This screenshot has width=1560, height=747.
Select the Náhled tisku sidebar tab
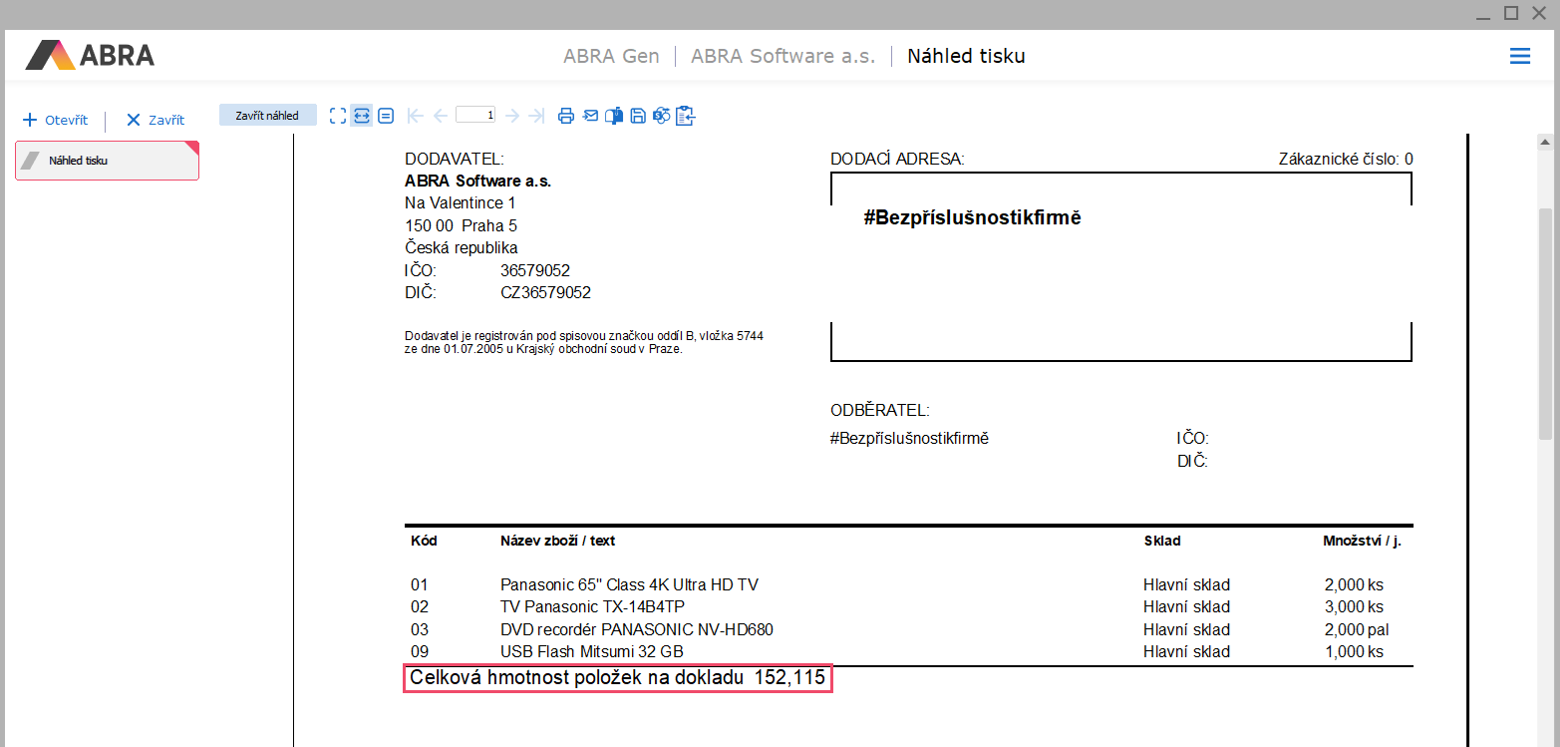tap(107, 161)
